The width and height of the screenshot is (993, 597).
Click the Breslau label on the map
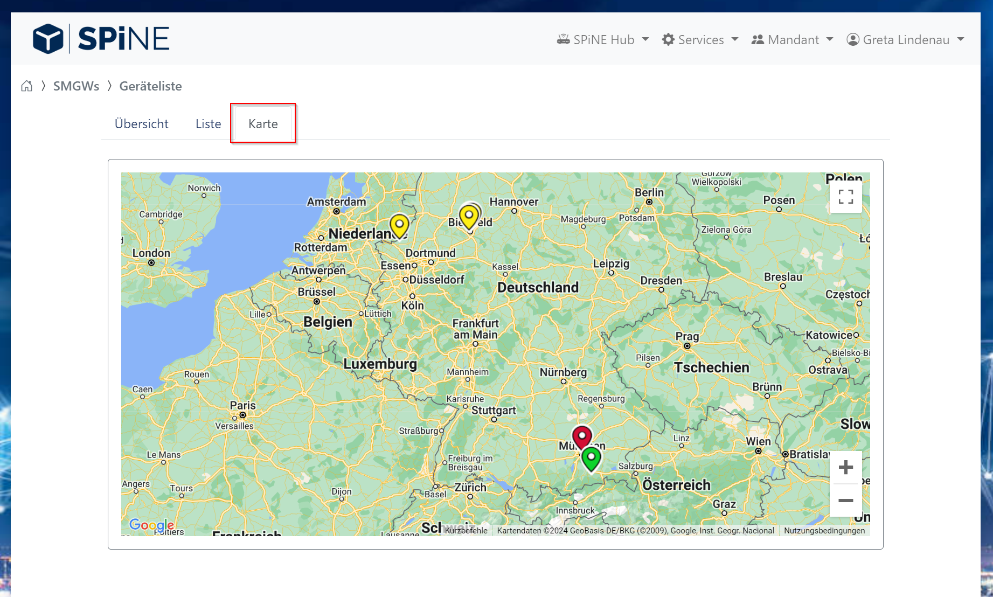pos(783,277)
